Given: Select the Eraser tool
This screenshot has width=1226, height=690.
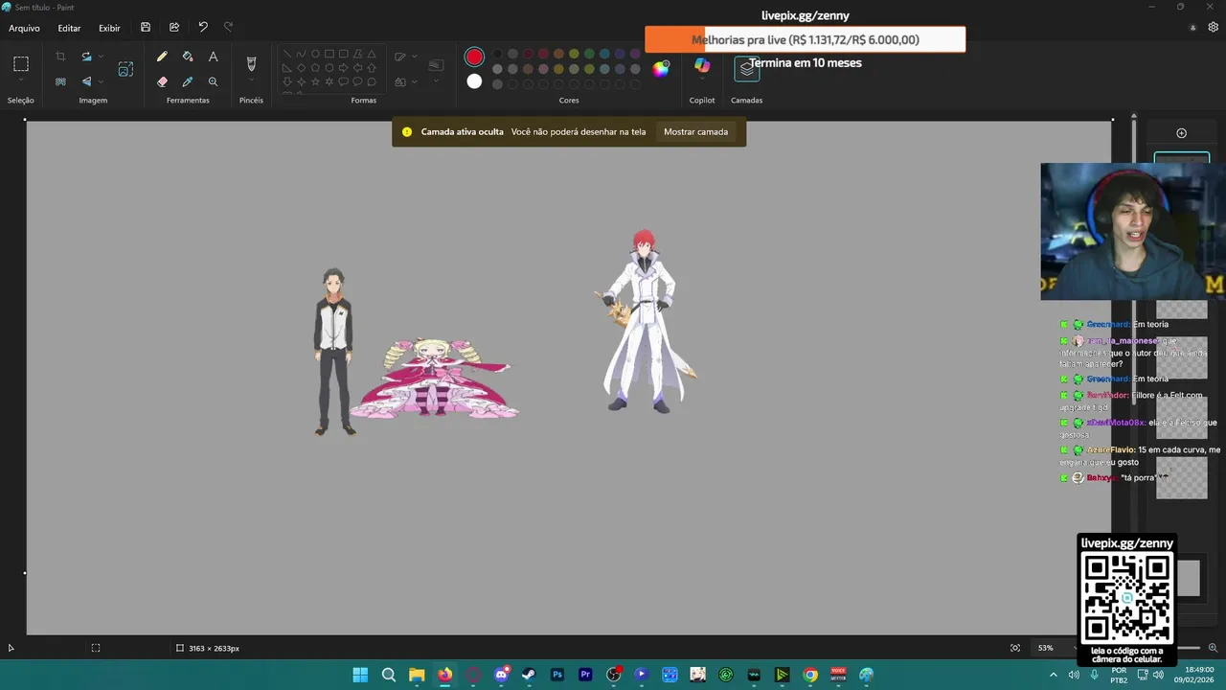Looking at the screenshot, I should tap(162, 82).
